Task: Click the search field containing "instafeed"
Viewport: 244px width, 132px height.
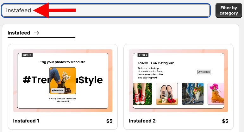Action: [106, 10]
